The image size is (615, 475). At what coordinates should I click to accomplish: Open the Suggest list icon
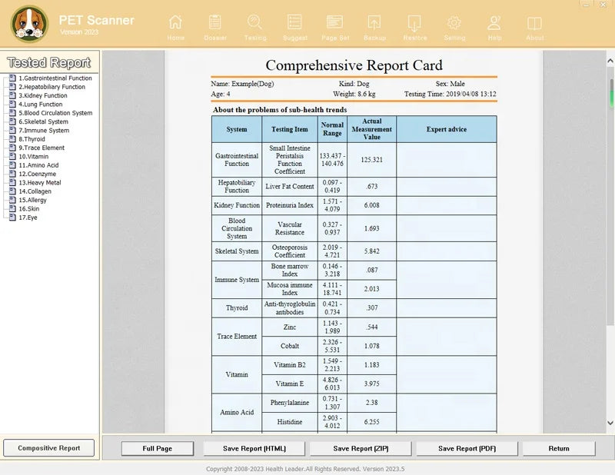(294, 22)
